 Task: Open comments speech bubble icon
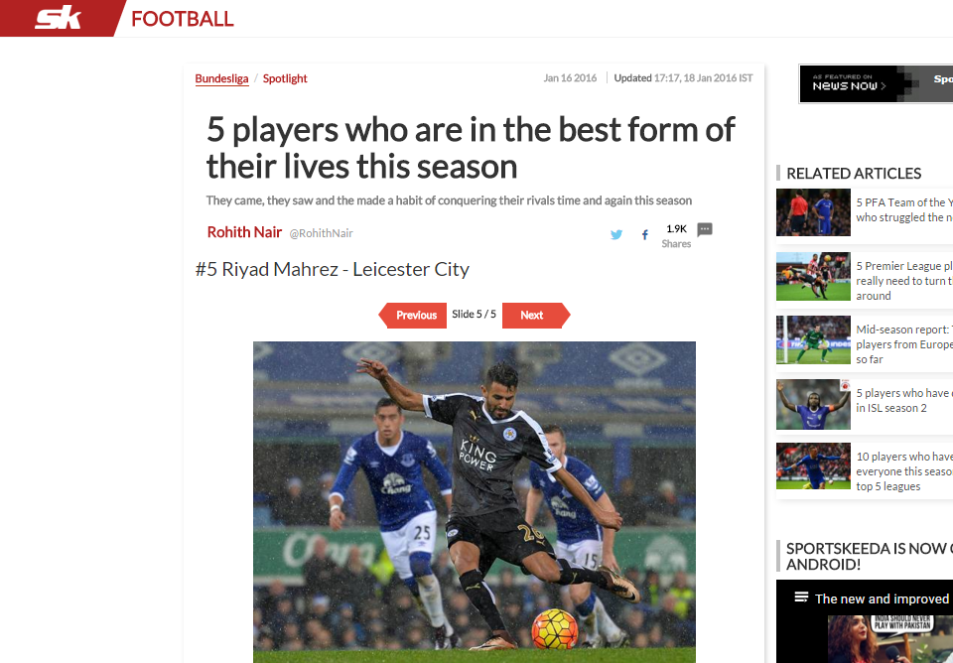[705, 229]
